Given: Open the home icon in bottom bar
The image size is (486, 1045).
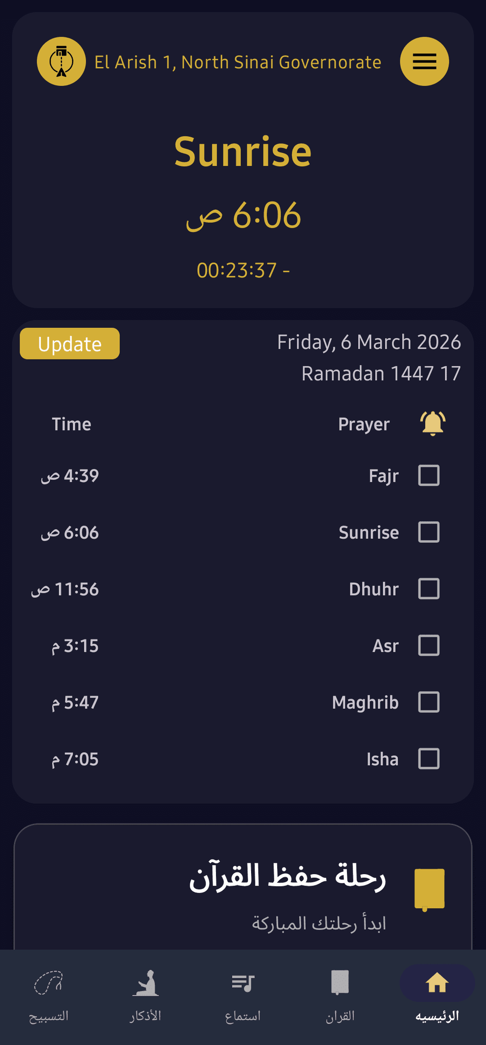Looking at the screenshot, I should 437,983.
